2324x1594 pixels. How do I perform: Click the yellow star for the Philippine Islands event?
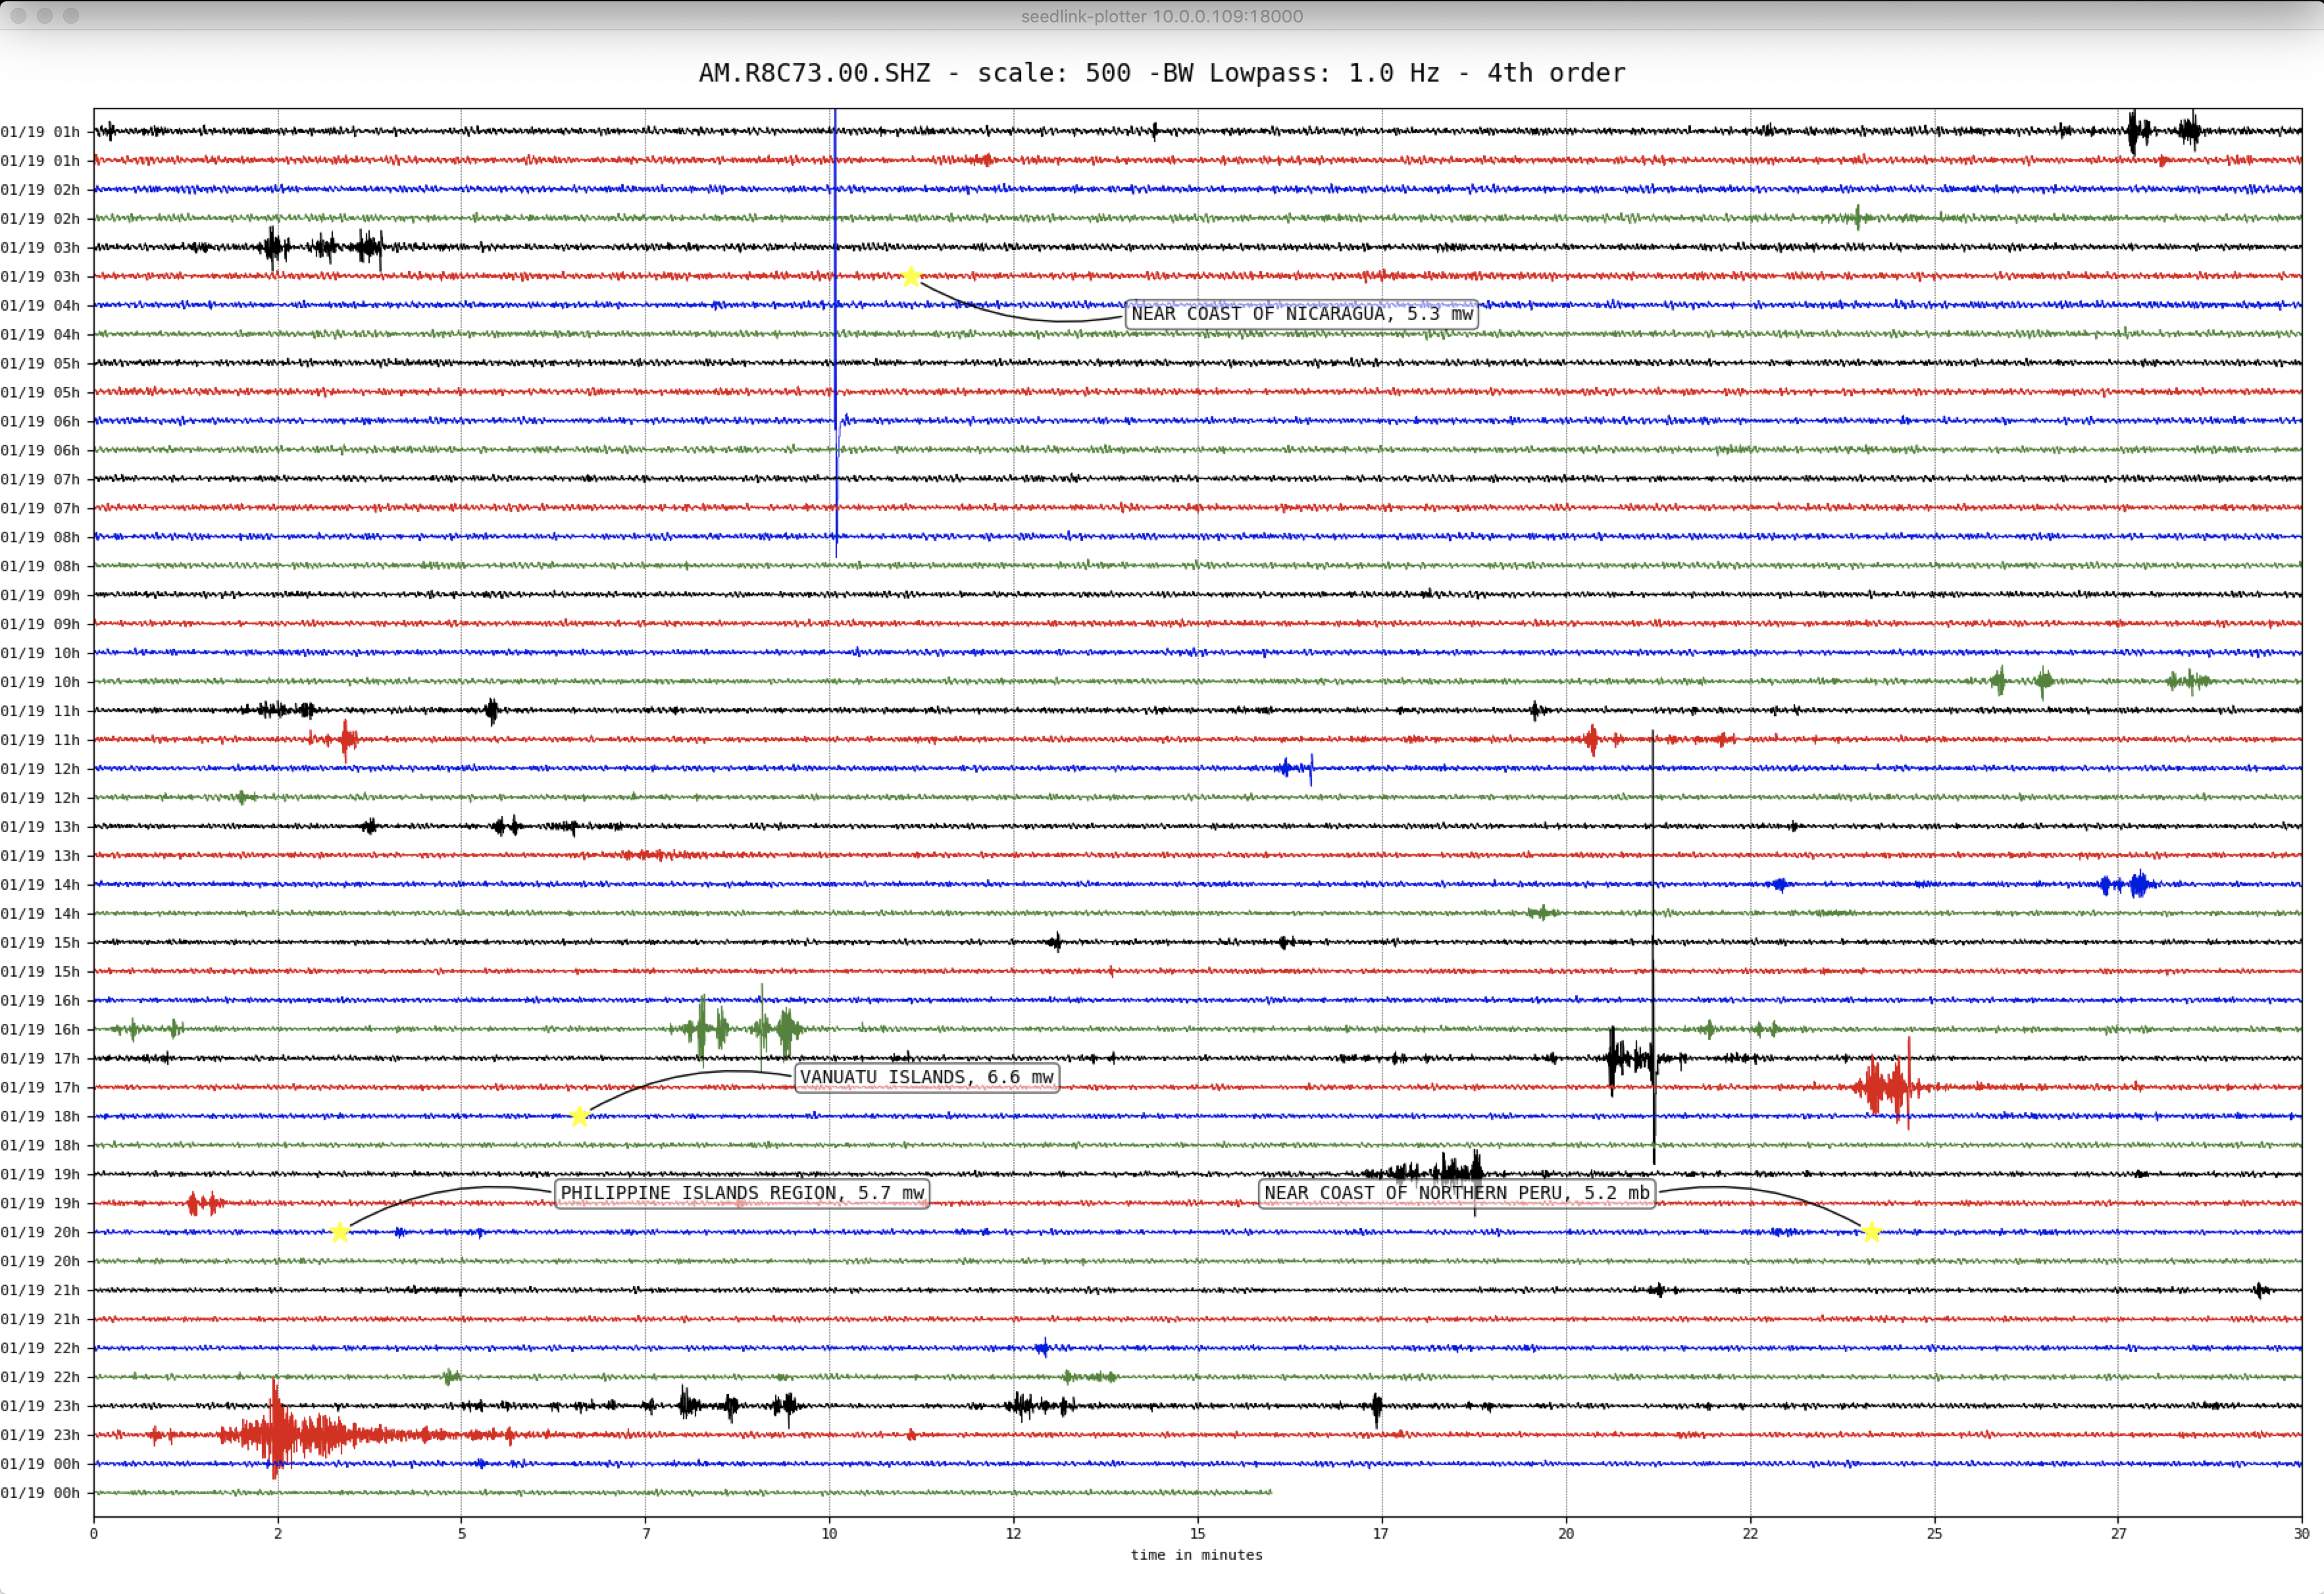coord(340,1232)
